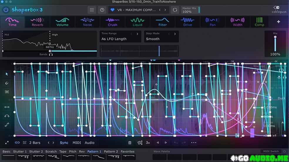Randomize the wave with dice icon
289x162 pixels.
[140, 142]
